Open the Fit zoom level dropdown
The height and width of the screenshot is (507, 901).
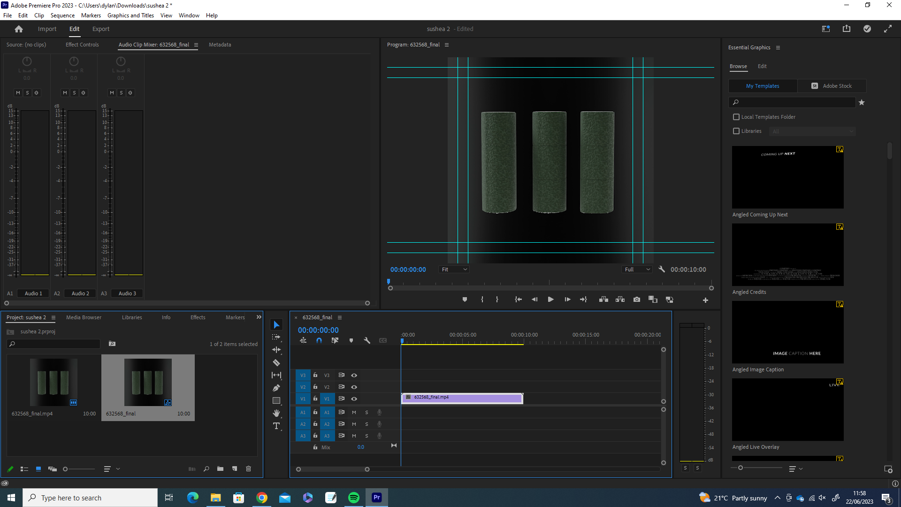[x=453, y=269]
